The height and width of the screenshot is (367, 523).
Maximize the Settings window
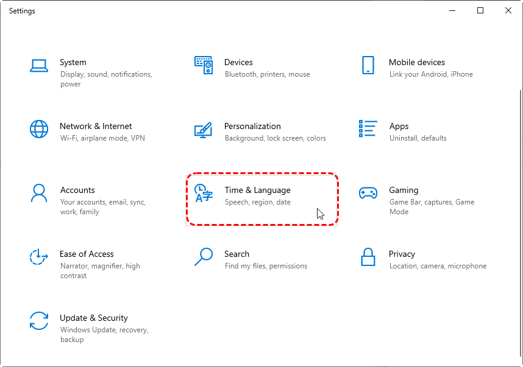(480, 10)
